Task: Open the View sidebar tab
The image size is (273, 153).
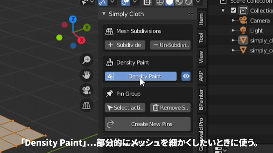Action: (201, 57)
